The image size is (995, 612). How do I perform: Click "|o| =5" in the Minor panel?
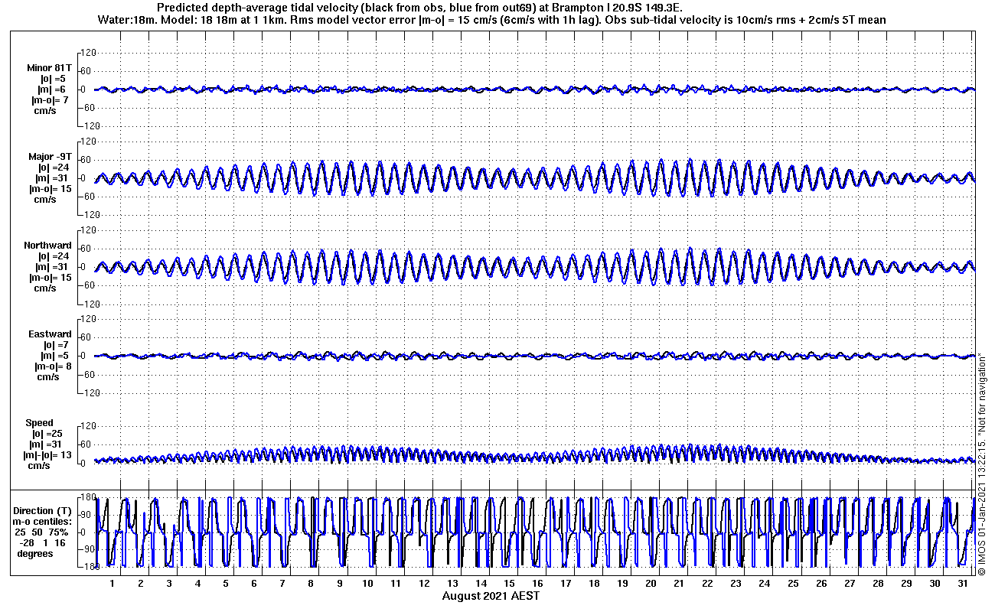54,78
